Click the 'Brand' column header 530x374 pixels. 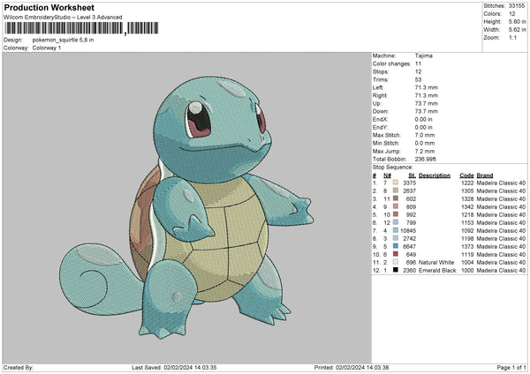[485, 176]
